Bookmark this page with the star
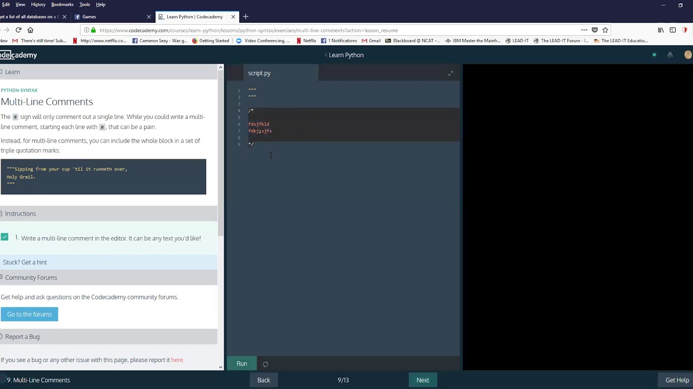Screen dimensions: 693x389 pos(605,30)
